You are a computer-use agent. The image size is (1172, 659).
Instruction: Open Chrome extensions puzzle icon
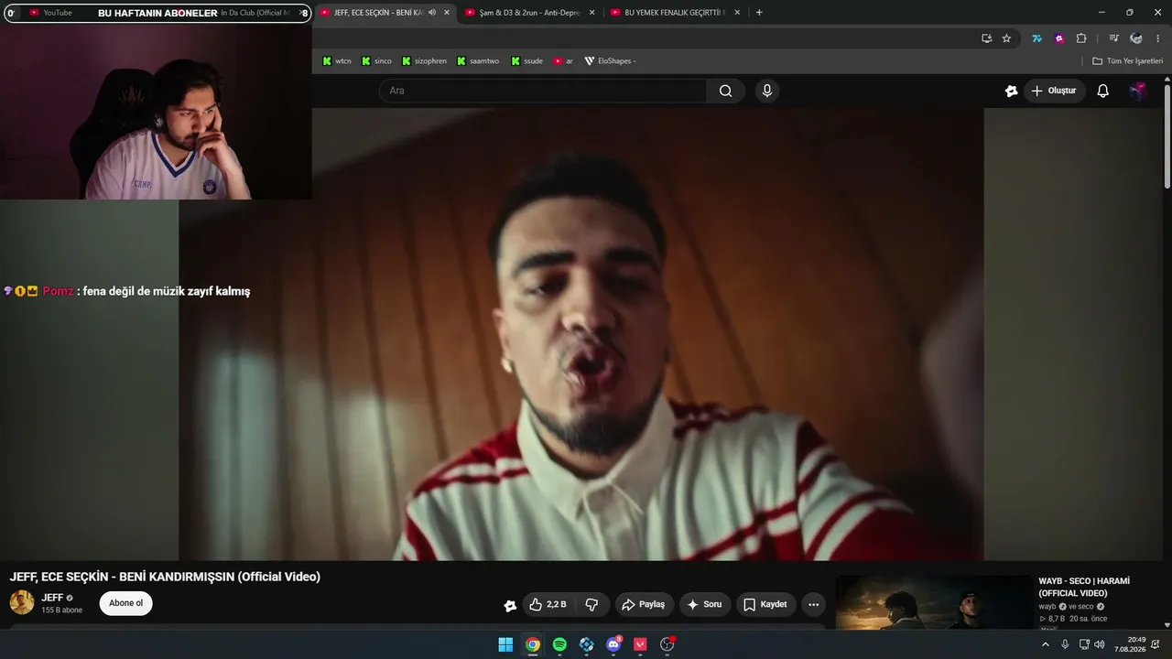tap(1081, 38)
